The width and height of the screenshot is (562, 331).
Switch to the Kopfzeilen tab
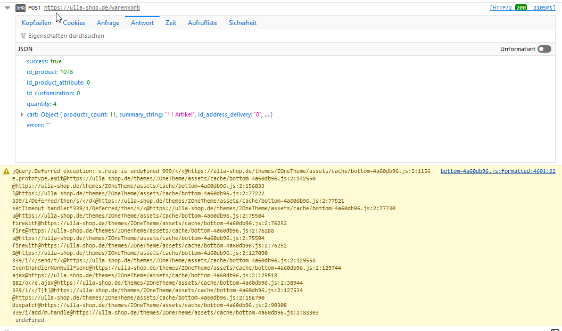point(37,23)
